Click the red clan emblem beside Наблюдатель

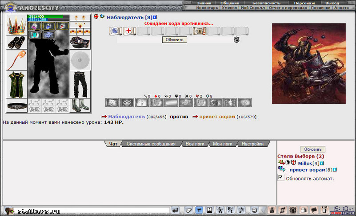pyautogui.click(x=96, y=16)
